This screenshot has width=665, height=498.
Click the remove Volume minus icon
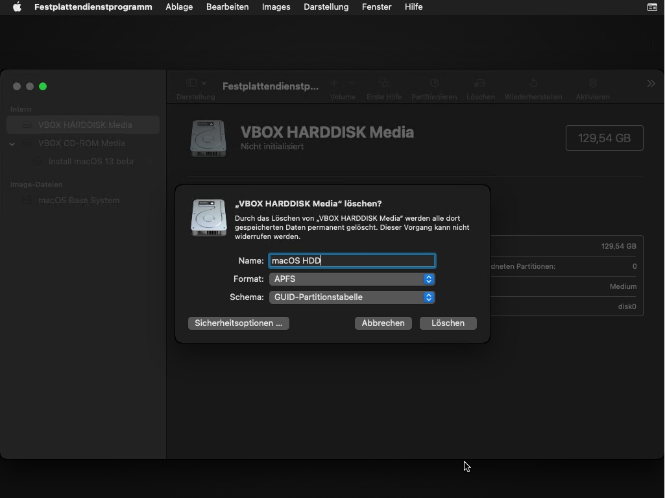tap(351, 83)
